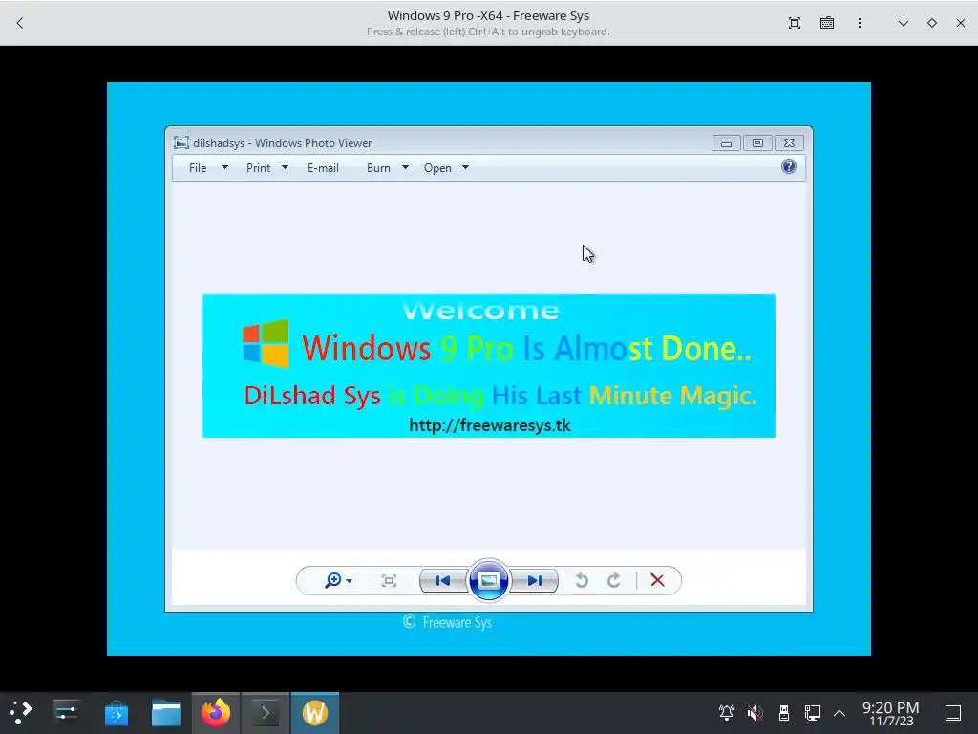
Task: Expand hidden system tray icons arrow
Action: pyautogui.click(x=840, y=713)
